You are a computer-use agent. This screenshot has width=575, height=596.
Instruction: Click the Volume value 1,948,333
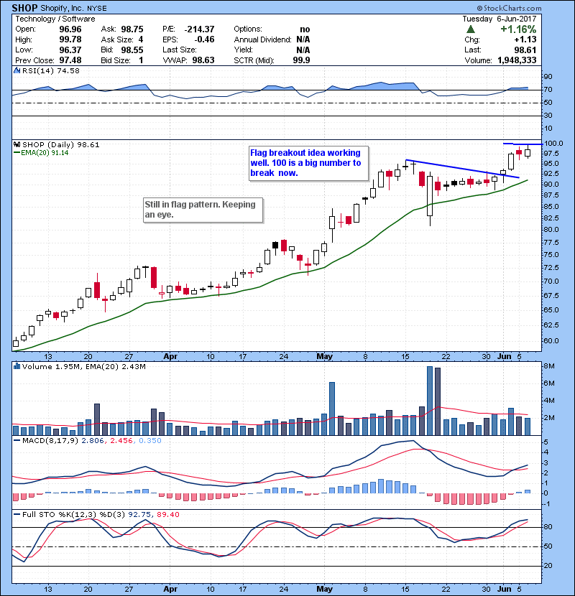tap(517, 60)
